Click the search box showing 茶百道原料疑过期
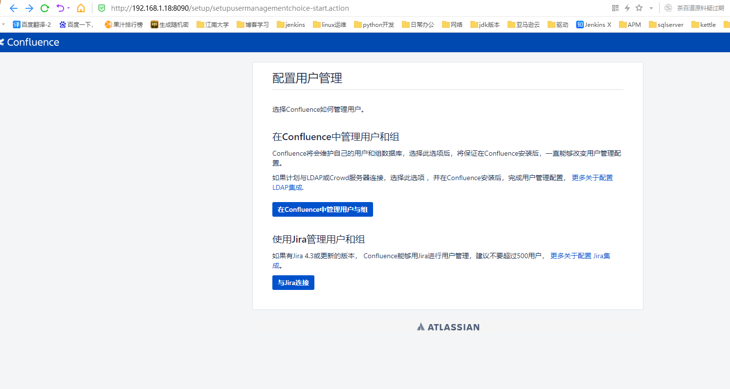Screen dimensions: 730x389 click(x=700, y=8)
